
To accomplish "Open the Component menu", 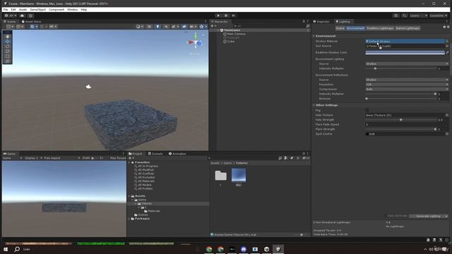I will 56,9.
